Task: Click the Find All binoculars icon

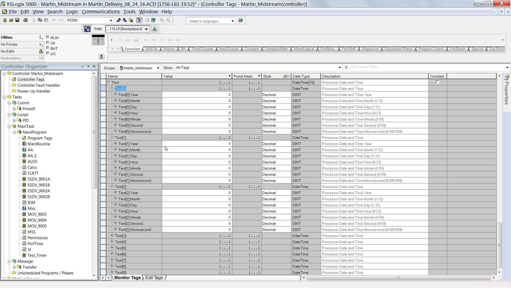Action: pos(131,20)
